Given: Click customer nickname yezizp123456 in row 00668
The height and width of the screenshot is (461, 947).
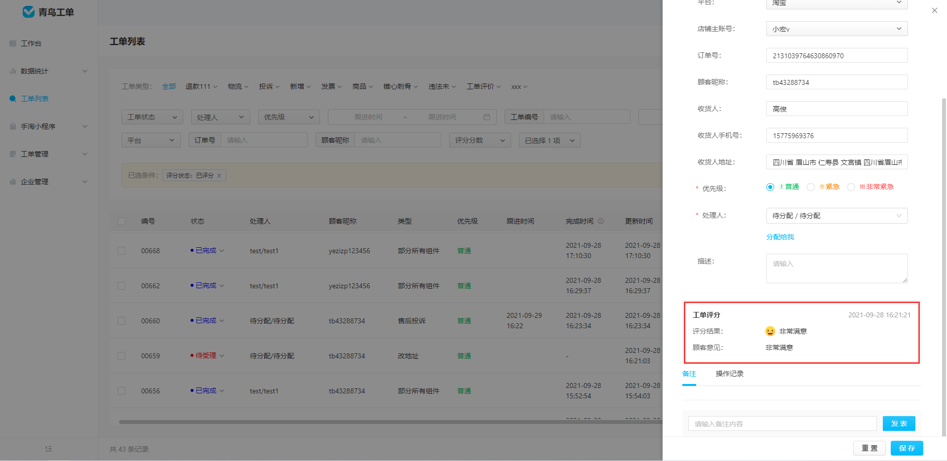Looking at the screenshot, I should 349,251.
